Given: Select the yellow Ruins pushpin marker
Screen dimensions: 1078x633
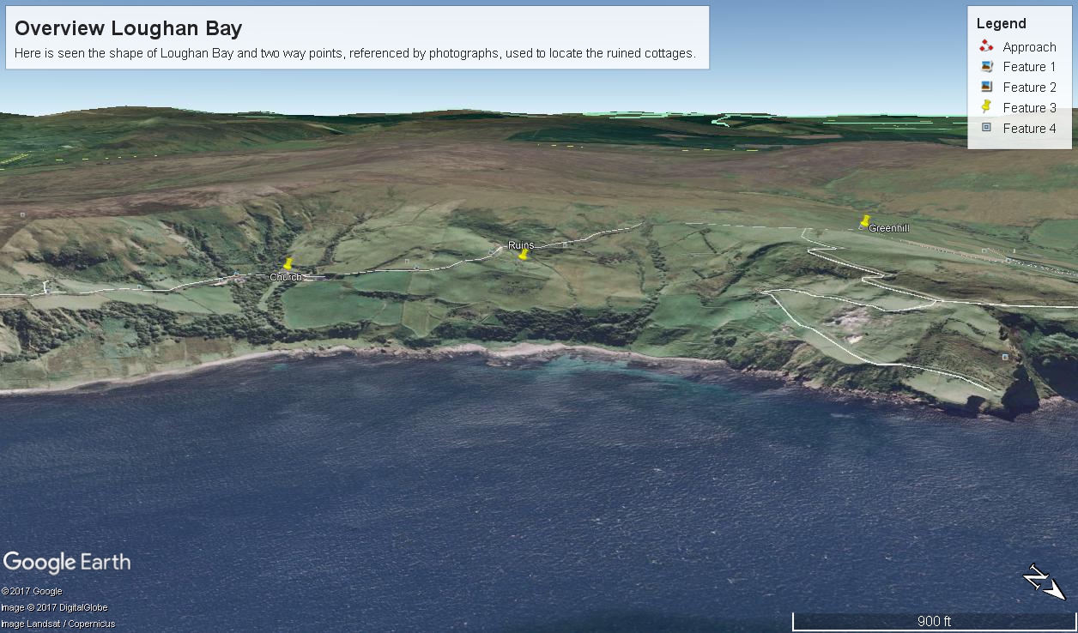Looking at the screenshot, I should pos(523,254).
